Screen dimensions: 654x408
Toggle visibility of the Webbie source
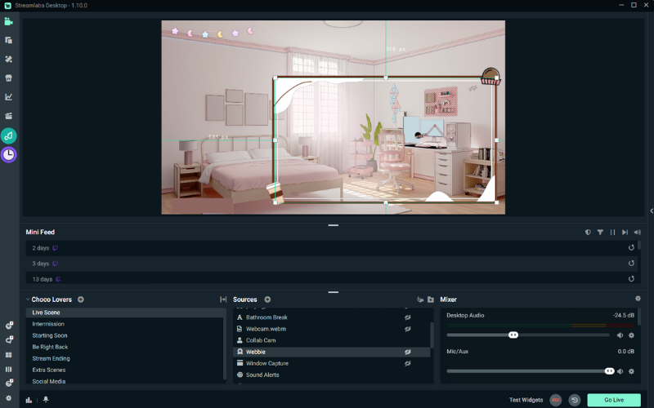point(407,352)
